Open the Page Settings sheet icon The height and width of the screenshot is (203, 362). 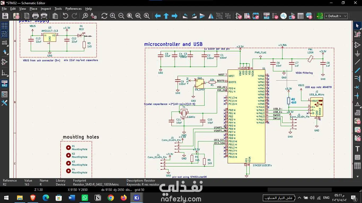point(27,16)
